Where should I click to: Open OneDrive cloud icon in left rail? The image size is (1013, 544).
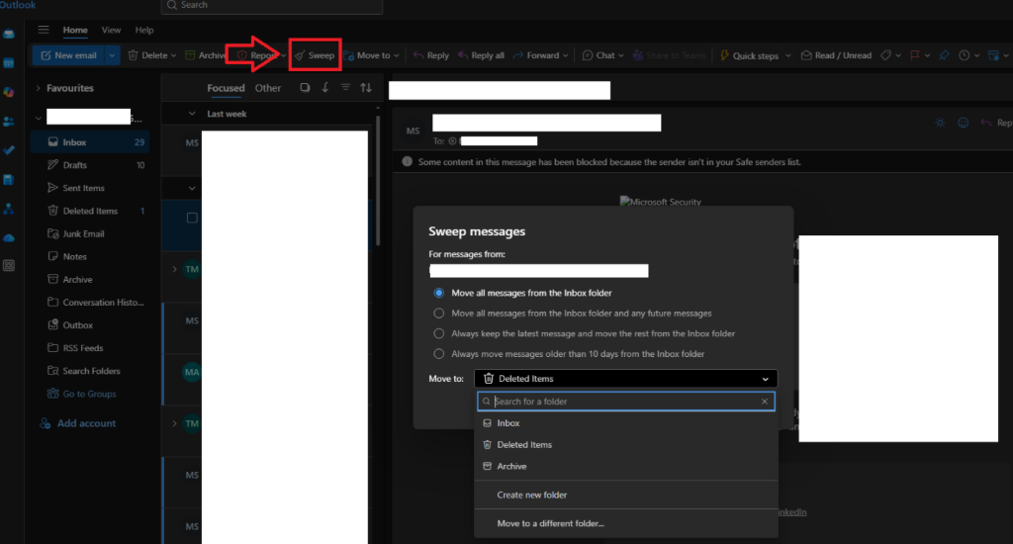tap(9, 238)
